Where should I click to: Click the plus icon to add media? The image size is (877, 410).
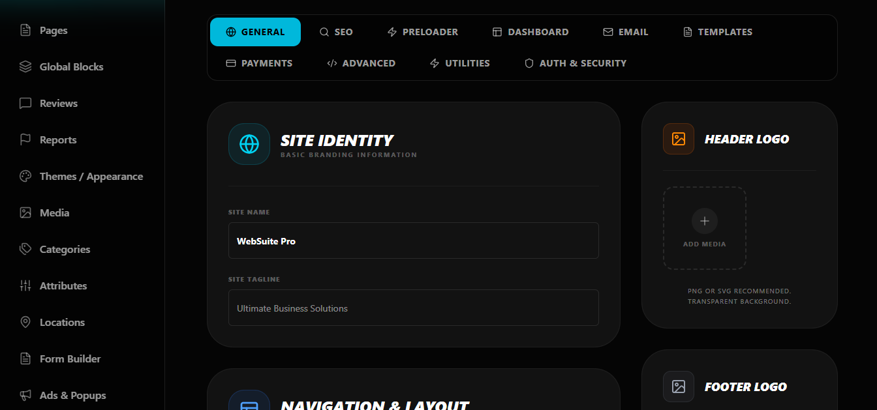[x=705, y=222]
